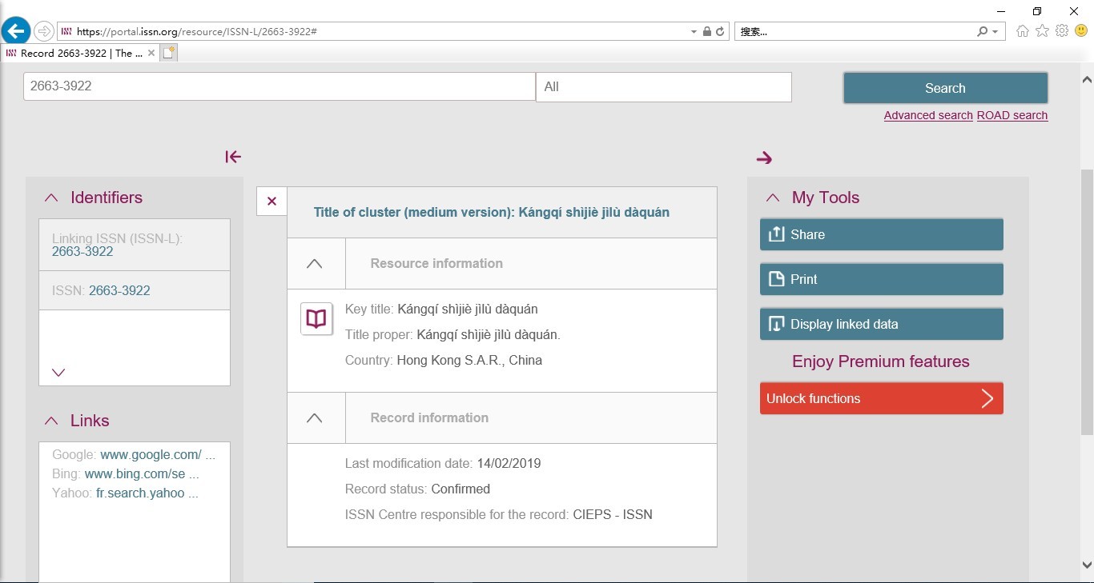This screenshot has width=1094, height=583.
Task: Click the right magenta arrow icon
Action: pos(764,158)
